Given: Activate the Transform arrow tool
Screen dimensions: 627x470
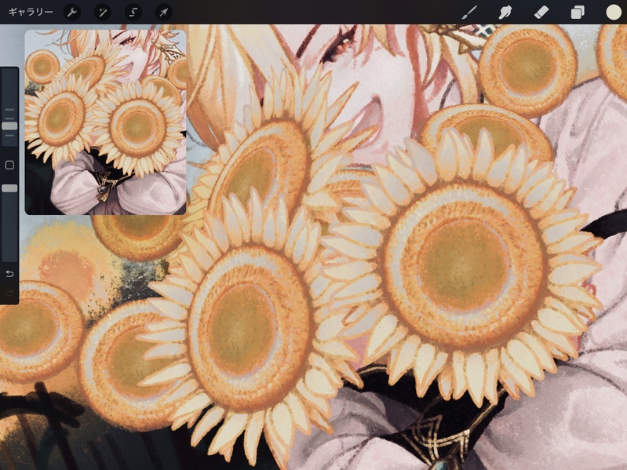Looking at the screenshot, I should point(163,13).
